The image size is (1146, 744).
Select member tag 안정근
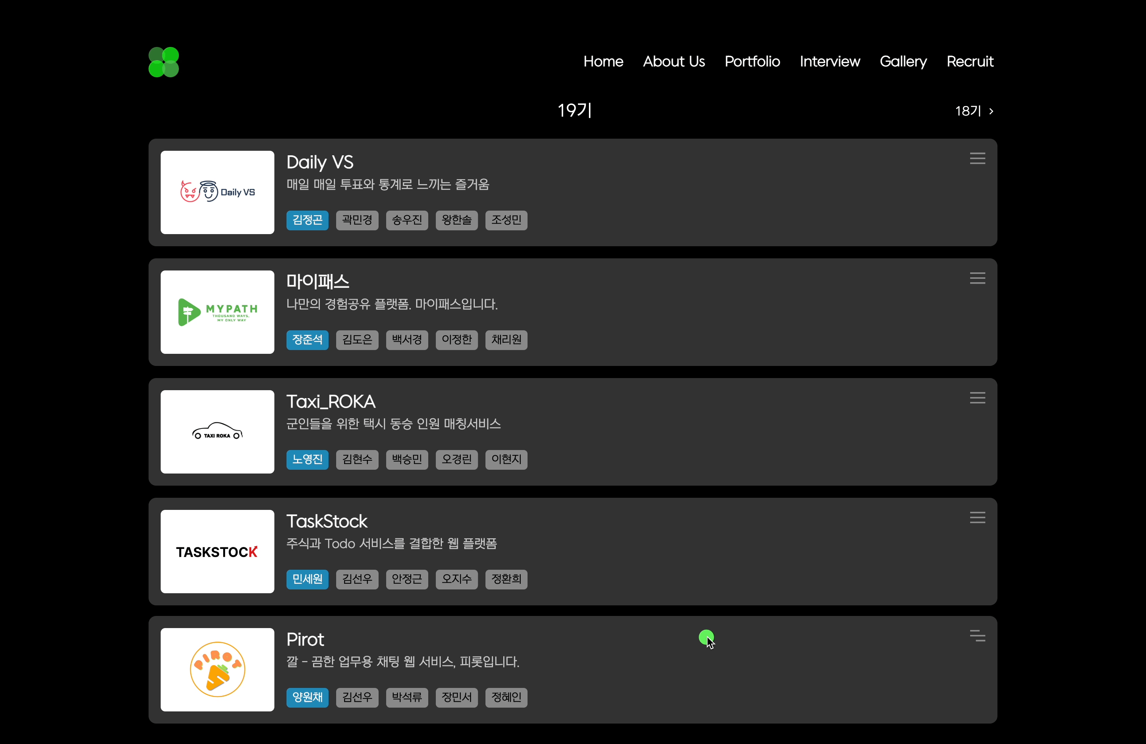coord(407,580)
